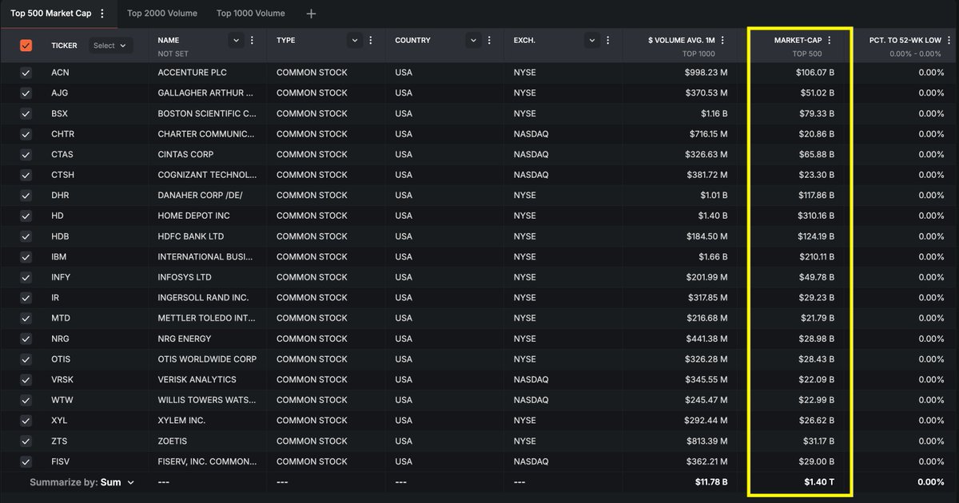The width and height of the screenshot is (959, 503).
Task: Select the INFOSYS LTD name cell
Action: pos(185,277)
